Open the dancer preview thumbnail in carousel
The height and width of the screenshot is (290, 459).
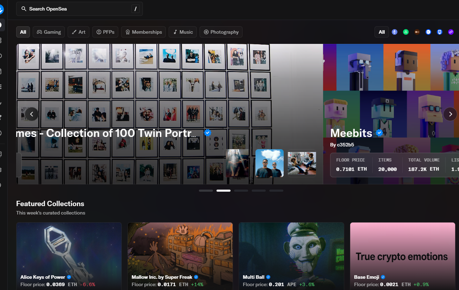237,163
